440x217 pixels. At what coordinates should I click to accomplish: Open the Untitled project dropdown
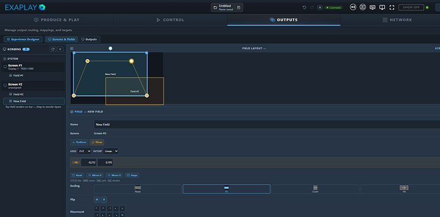pyautogui.click(x=227, y=8)
